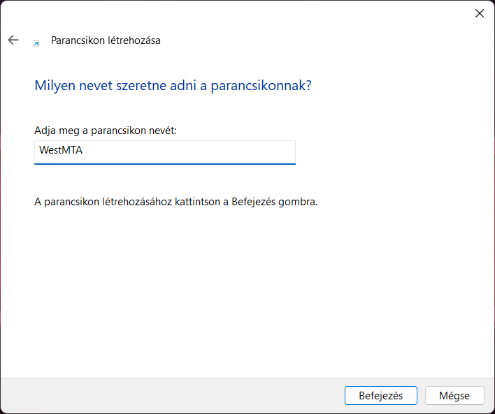Click the shortcut wizard icon beside title
Screen dimensions: 495x414
coord(36,43)
